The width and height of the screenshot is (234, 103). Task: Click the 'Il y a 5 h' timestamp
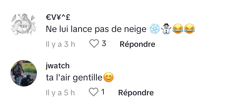[x=60, y=93]
